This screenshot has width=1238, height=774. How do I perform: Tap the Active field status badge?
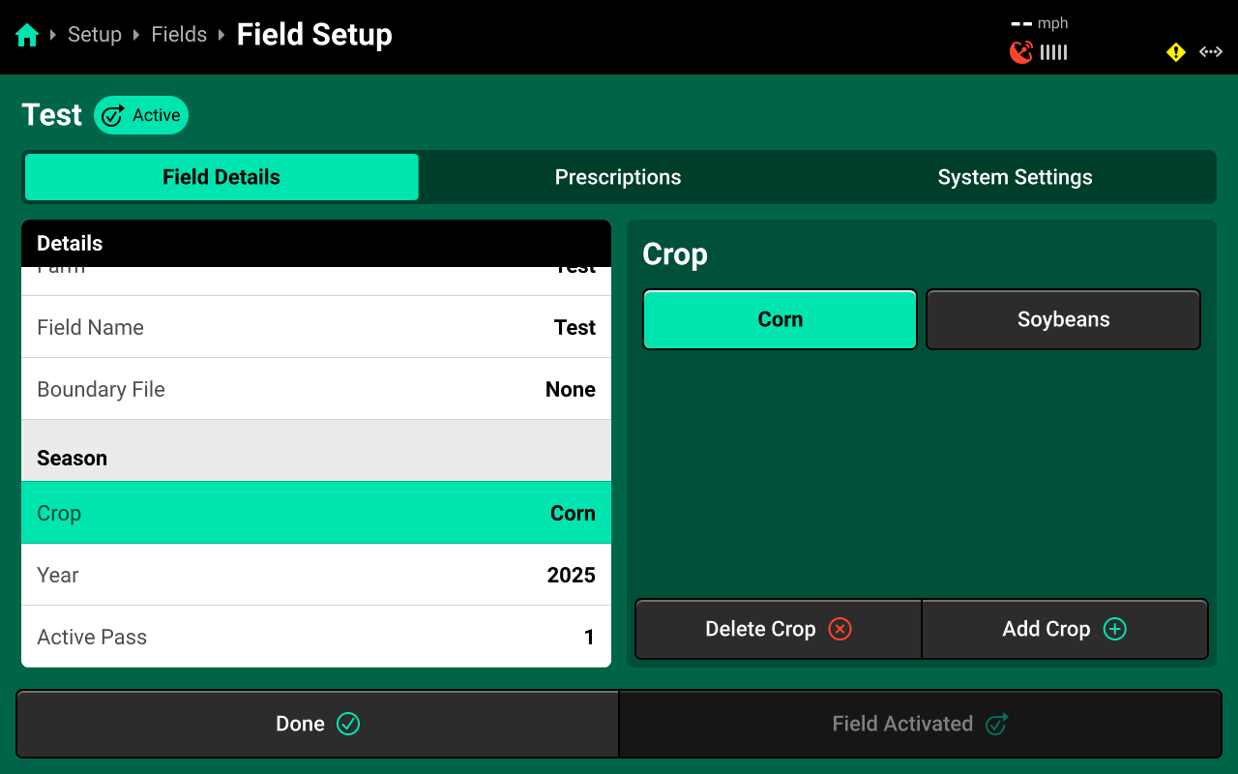click(x=141, y=115)
